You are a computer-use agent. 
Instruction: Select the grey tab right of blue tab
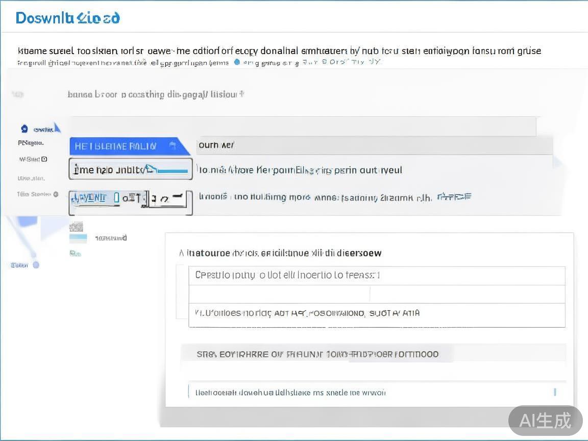pos(373,145)
